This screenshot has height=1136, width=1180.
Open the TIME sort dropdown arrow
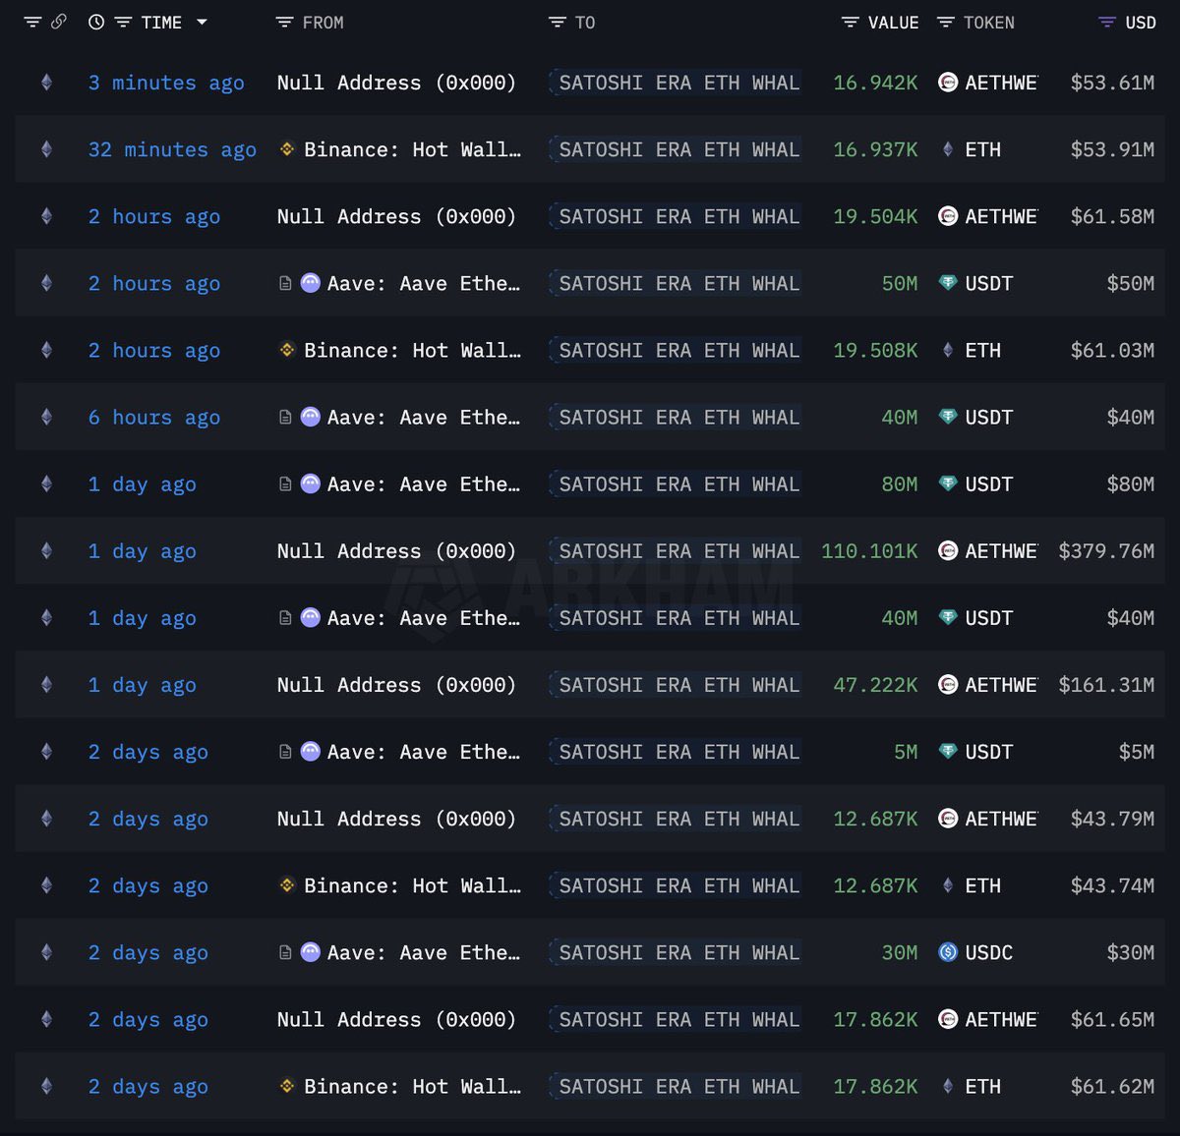pos(203,22)
